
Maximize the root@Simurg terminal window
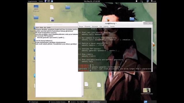pyautogui.click(x=148, y=23)
